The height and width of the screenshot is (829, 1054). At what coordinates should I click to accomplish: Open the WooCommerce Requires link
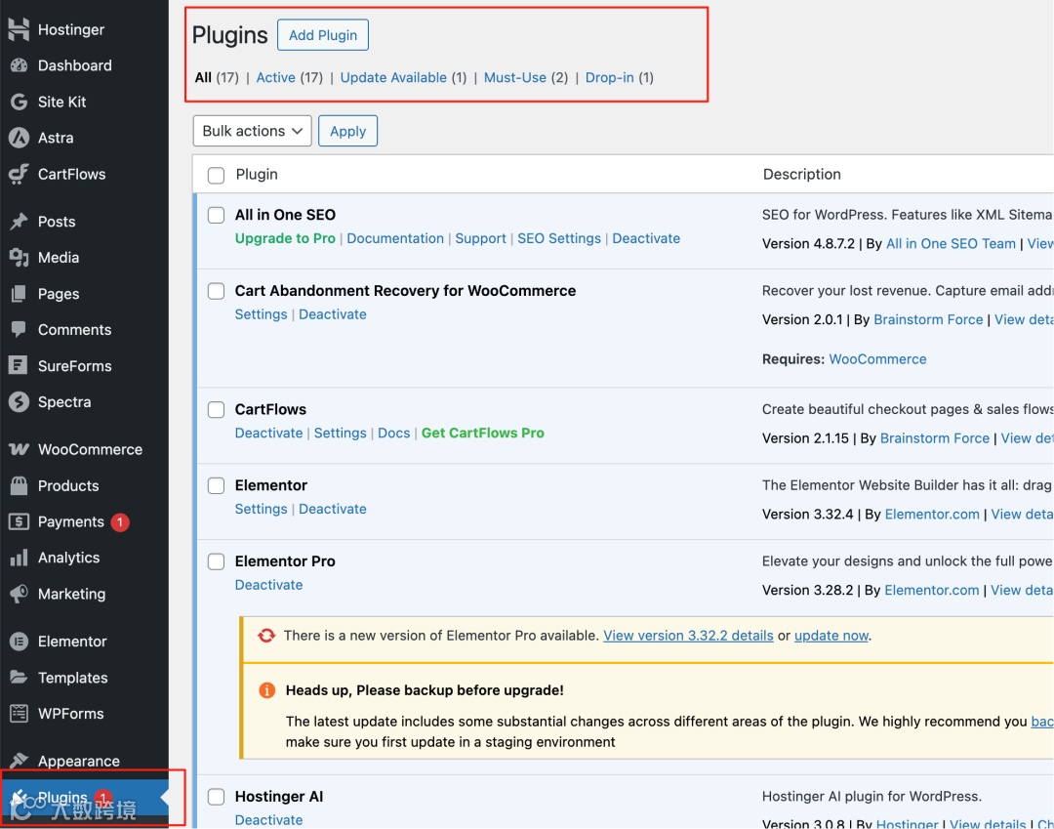click(x=877, y=359)
